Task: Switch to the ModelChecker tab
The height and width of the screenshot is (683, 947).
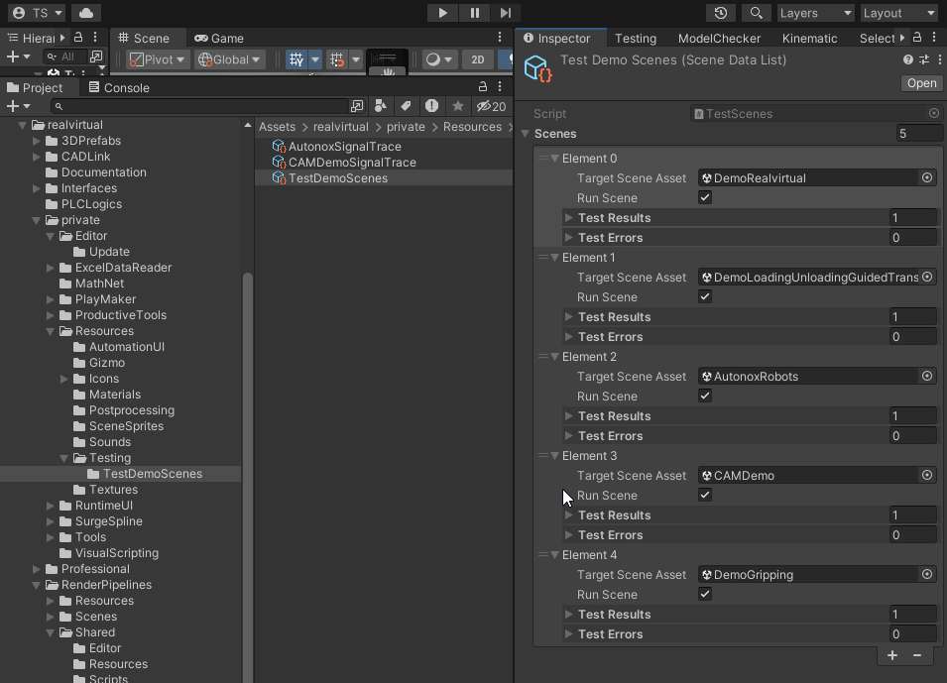Action: [719, 38]
